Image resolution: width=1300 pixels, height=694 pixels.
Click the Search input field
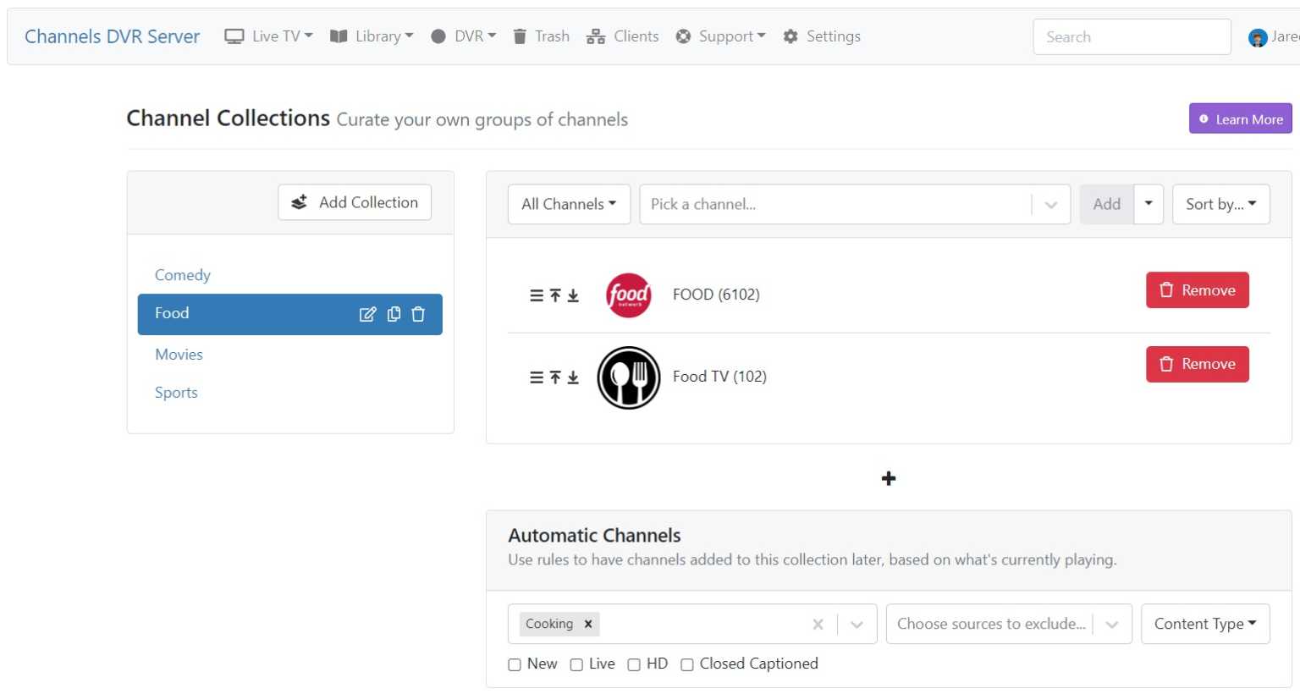pos(1132,36)
